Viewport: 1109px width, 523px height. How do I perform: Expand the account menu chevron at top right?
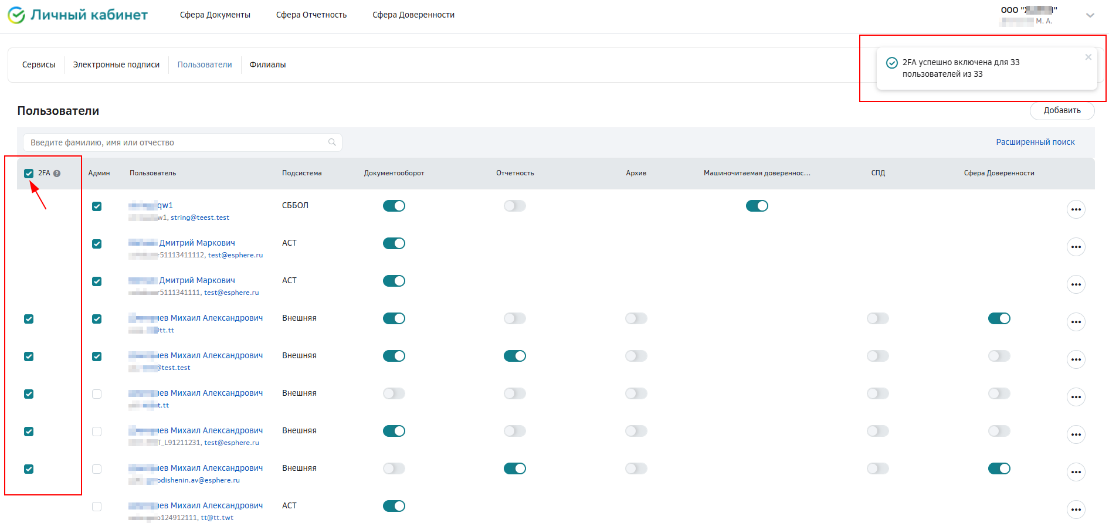1090,15
